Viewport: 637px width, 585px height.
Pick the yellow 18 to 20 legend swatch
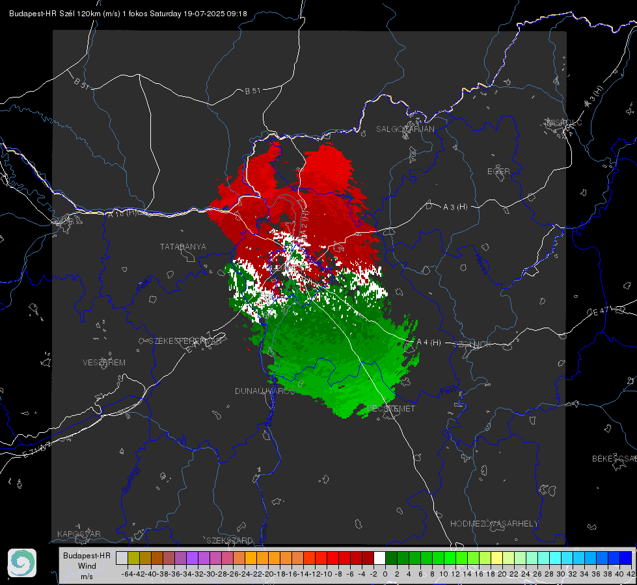tap(497, 558)
